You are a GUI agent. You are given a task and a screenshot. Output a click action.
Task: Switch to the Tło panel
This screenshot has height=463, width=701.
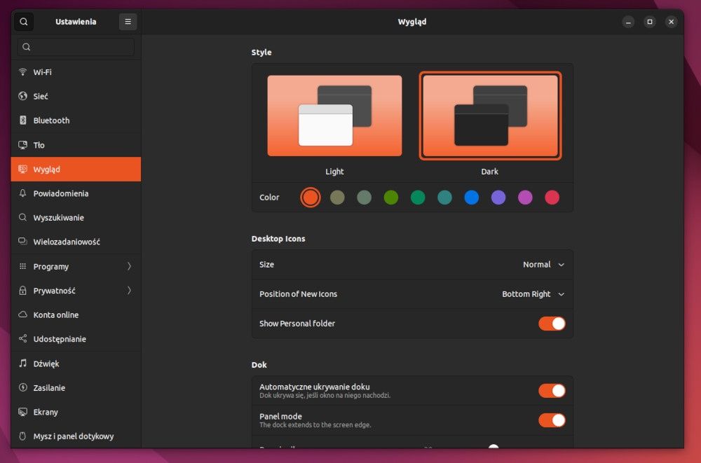[76, 145]
